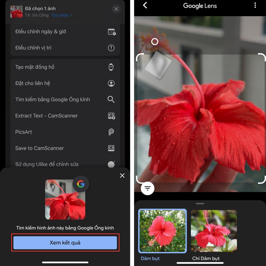Screen dimensions: 266x266
Task: Tap the Tìm kiếm hình ảnh này bằng Google Ống kính text
Action: tap(65, 228)
